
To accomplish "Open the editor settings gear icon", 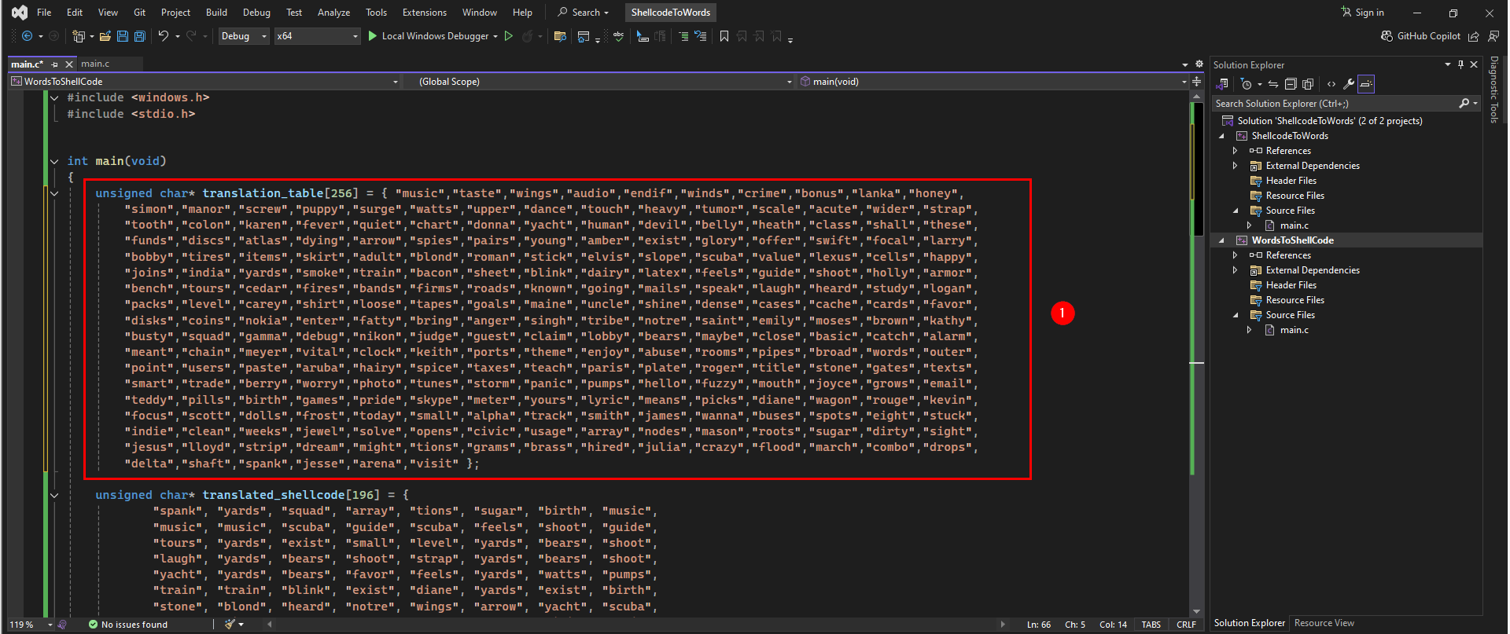I will pyautogui.click(x=1199, y=64).
